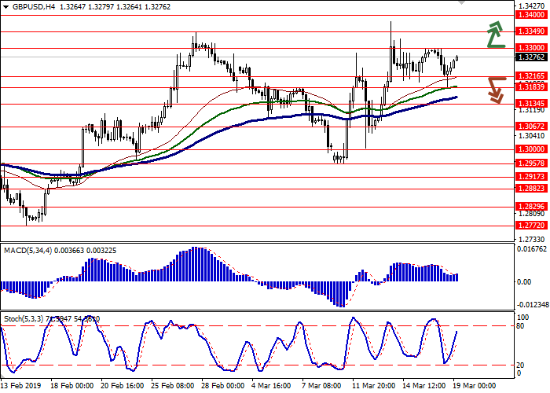
Task: Select the 13 Feb 2019 date label
Action: (x=21, y=387)
